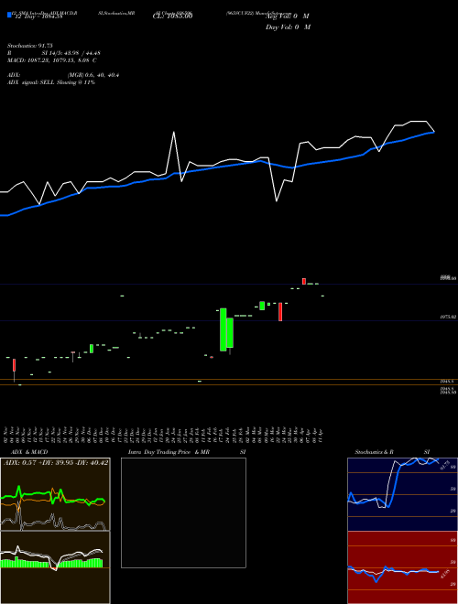
Task: Click the 1073.62 price level label
Action: click(x=448, y=317)
